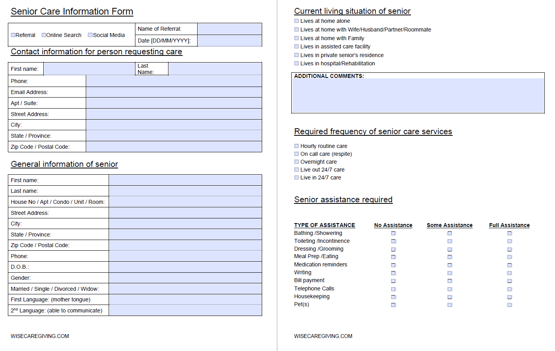Enable the Live in 24/7 care checkbox
The image size is (555, 351).
click(297, 177)
